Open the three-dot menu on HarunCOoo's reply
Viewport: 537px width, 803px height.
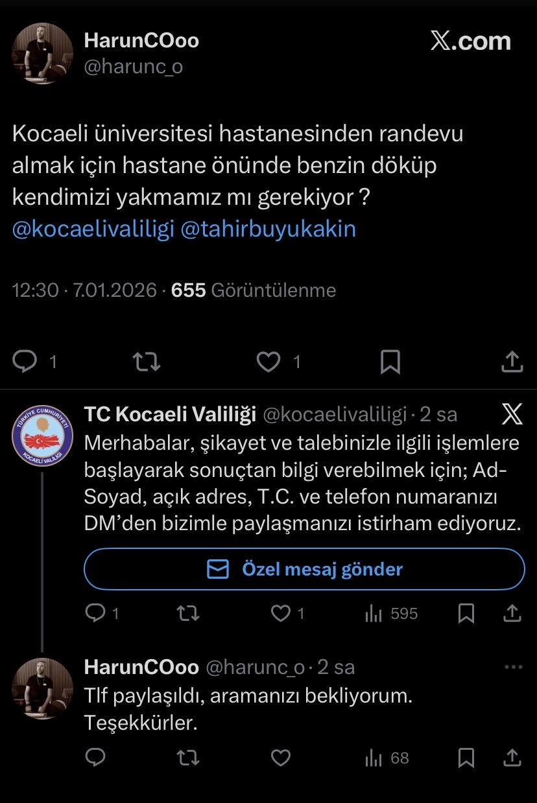513,667
